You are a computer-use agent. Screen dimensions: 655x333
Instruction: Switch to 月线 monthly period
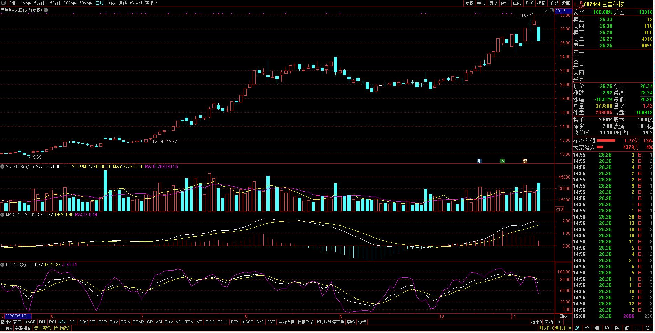[123, 3]
